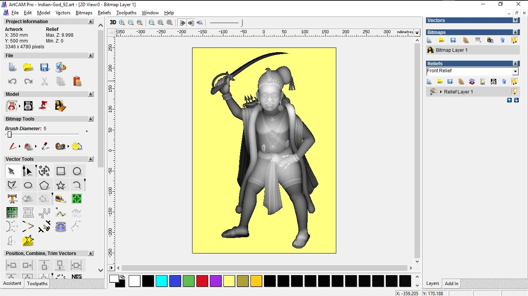Choose the polygon vector tool
The height and width of the screenshot is (296, 528).
tap(44, 185)
